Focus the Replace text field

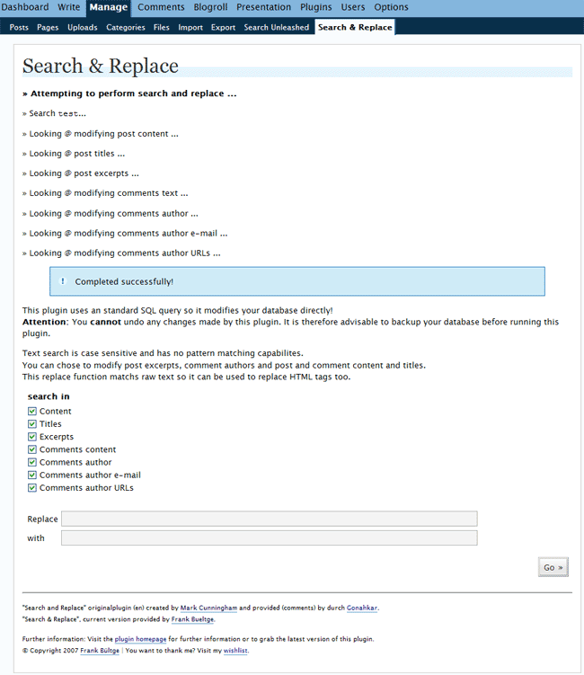pos(270,519)
